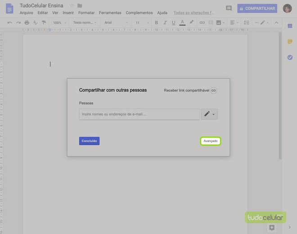
Task: Click the print icon in toolbar
Action: (x=27, y=22)
